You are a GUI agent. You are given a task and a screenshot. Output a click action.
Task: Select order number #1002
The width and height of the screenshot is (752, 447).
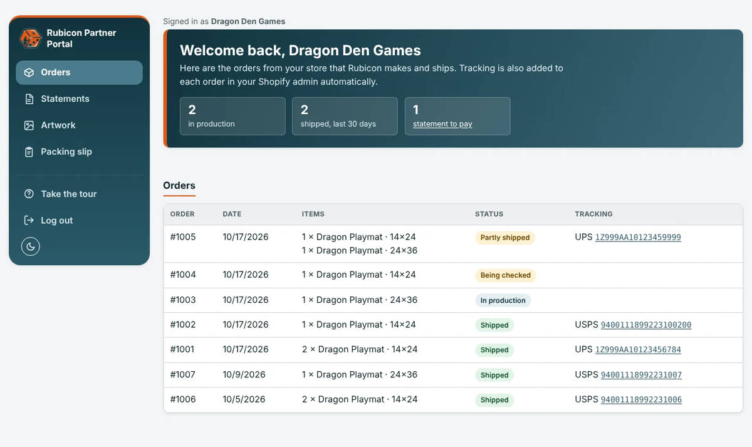tap(183, 325)
